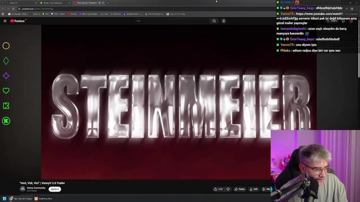Open YouTube notifications bell
Viewport: 360px width, 202px height.
tap(343, 21)
